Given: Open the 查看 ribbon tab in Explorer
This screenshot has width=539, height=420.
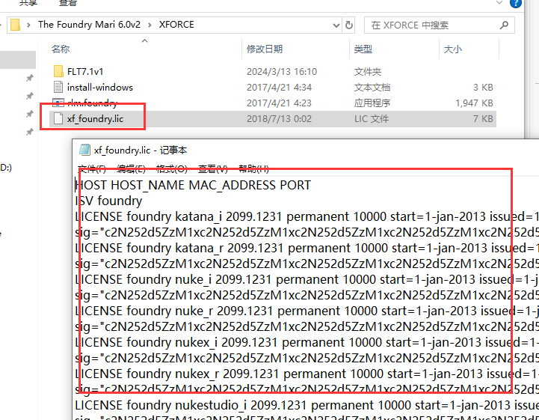Looking at the screenshot, I should (68, 3).
